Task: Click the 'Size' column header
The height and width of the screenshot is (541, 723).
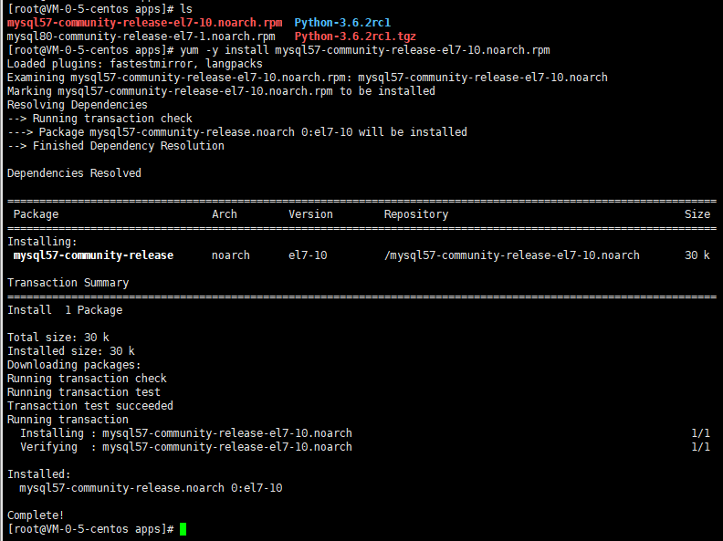Action: point(697,214)
